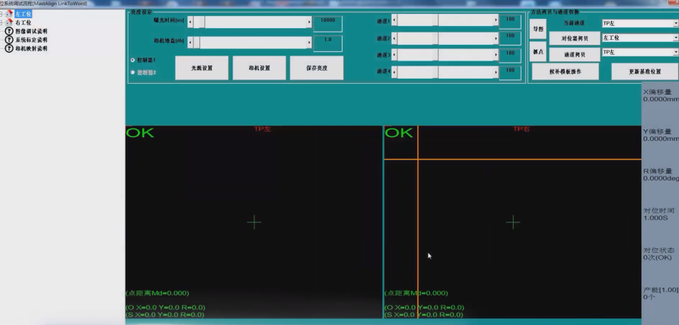
Task: Click the exposure time slider's left arrow
Action: [x=190, y=23]
